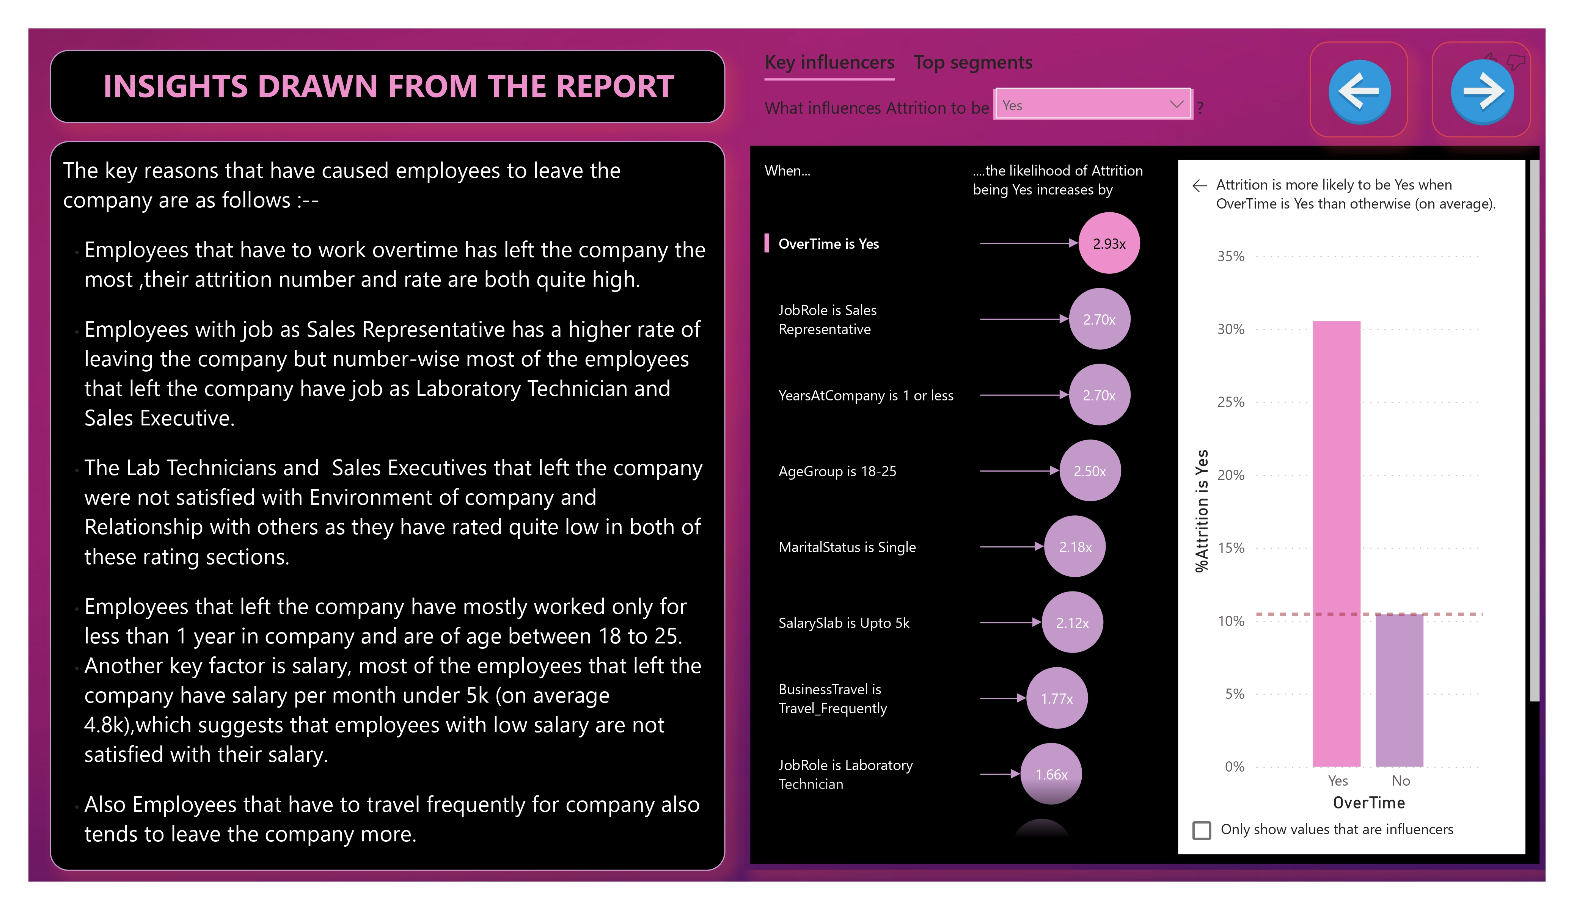1574x910 pixels.
Task: Select the 2.93x OverTime influencer bubble
Action: (1109, 243)
